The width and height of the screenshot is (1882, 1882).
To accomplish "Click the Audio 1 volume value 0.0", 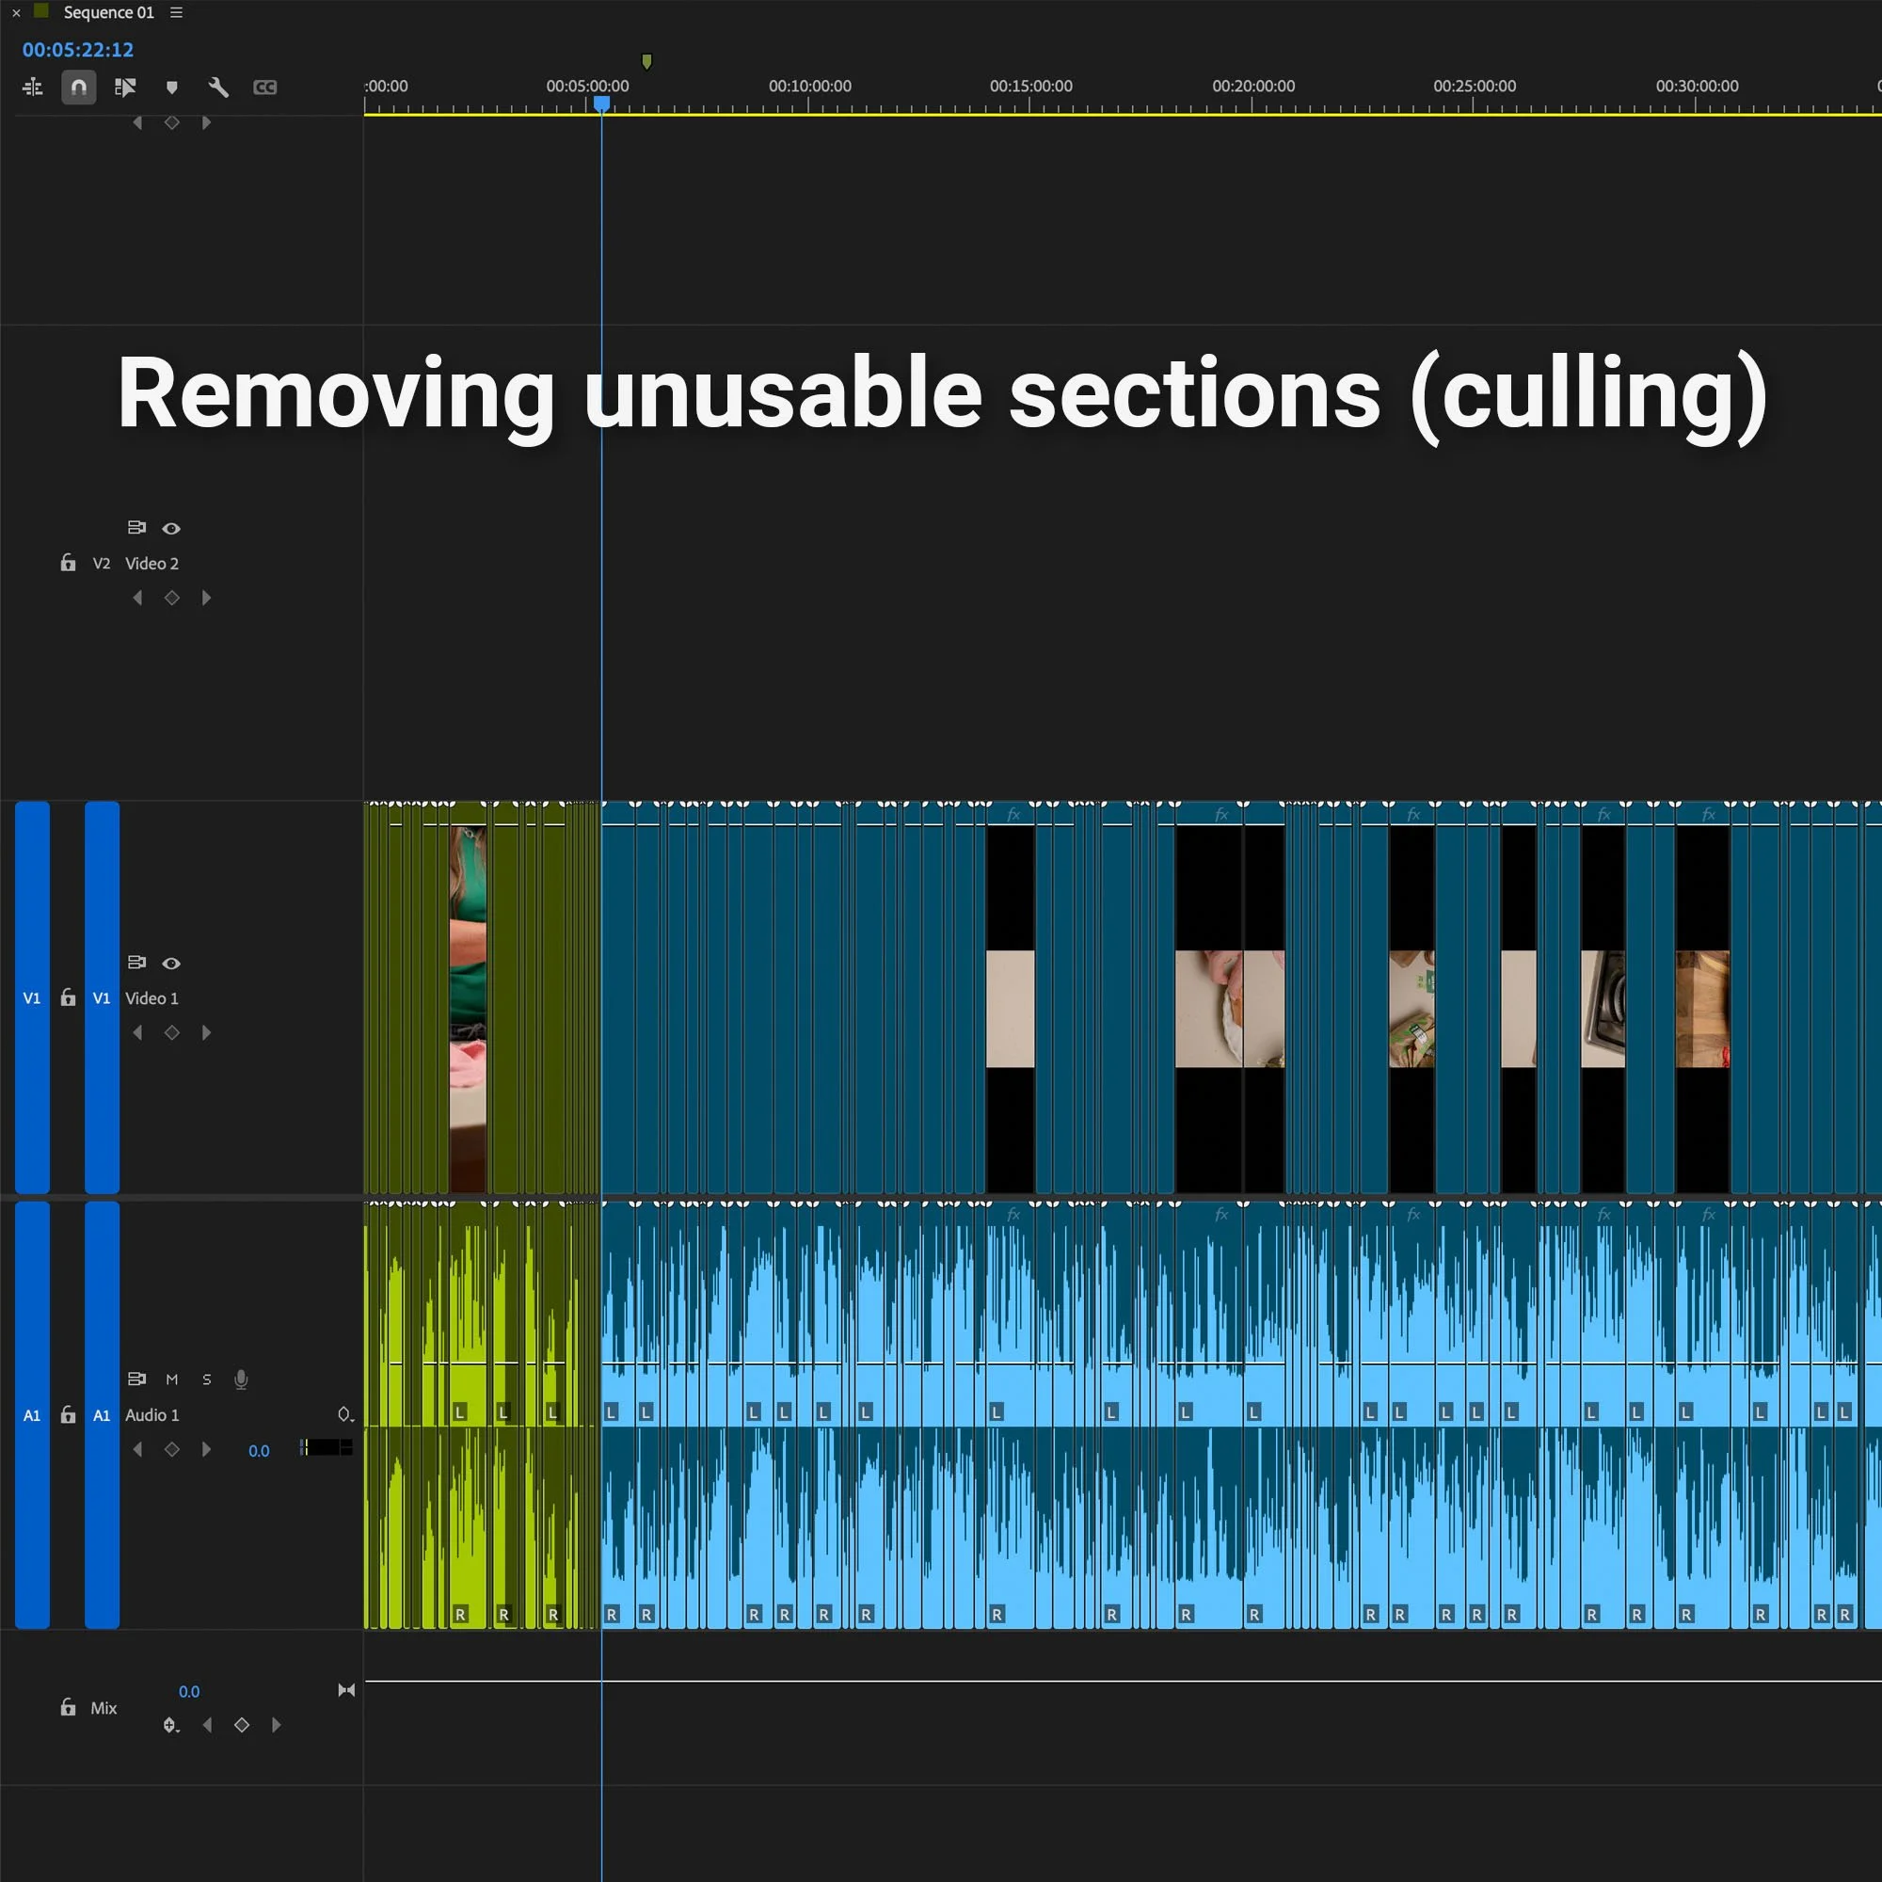I will point(259,1450).
